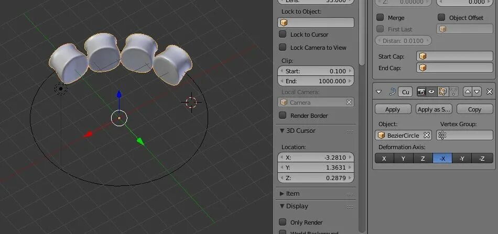Click the white manipulator center circle
Viewport: 498px width, 234px height.
click(119, 118)
